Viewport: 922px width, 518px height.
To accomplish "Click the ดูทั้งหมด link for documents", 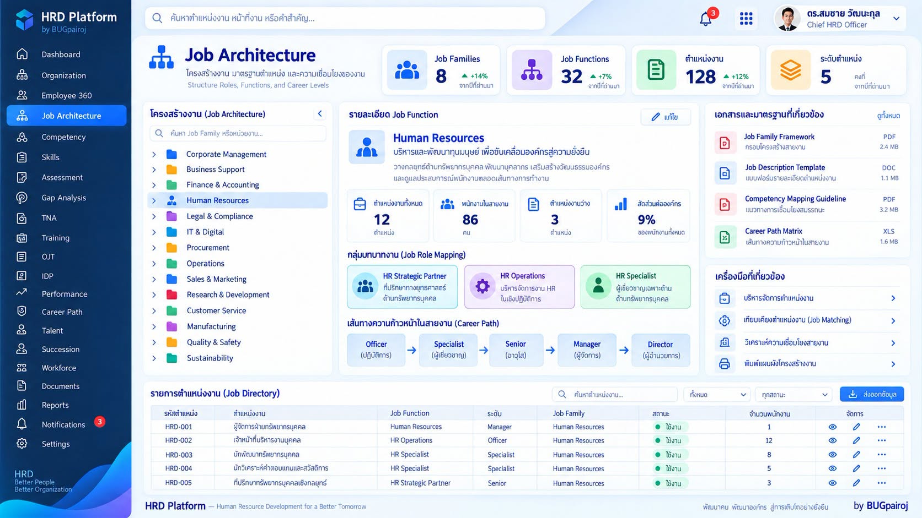I will tap(888, 116).
